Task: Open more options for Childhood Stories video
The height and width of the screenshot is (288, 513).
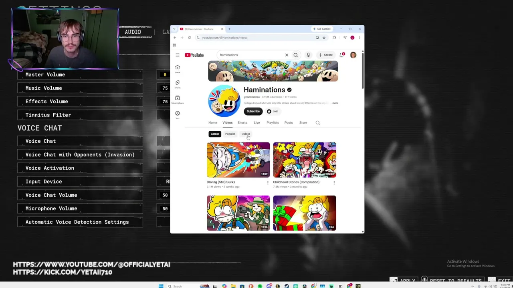Action: coord(334,183)
